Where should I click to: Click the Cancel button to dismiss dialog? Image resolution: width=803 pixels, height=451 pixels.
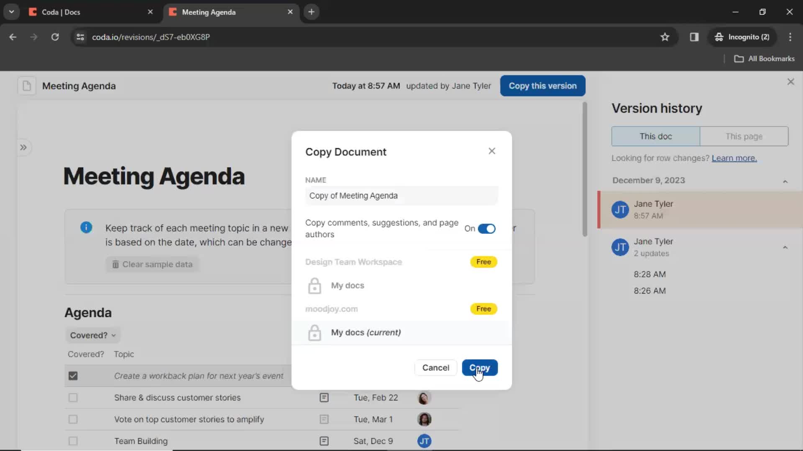tap(436, 368)
